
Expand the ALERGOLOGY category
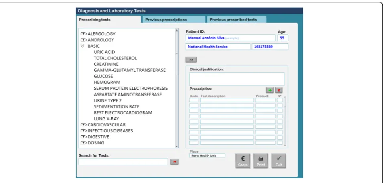(x=84, y=34)
